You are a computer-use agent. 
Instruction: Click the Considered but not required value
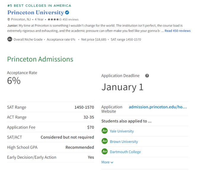(67, 137)
